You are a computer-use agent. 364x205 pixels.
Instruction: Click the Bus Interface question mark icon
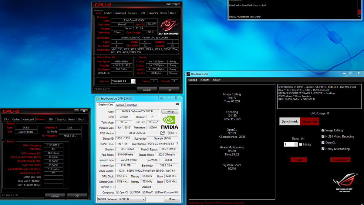pos(177,144)
